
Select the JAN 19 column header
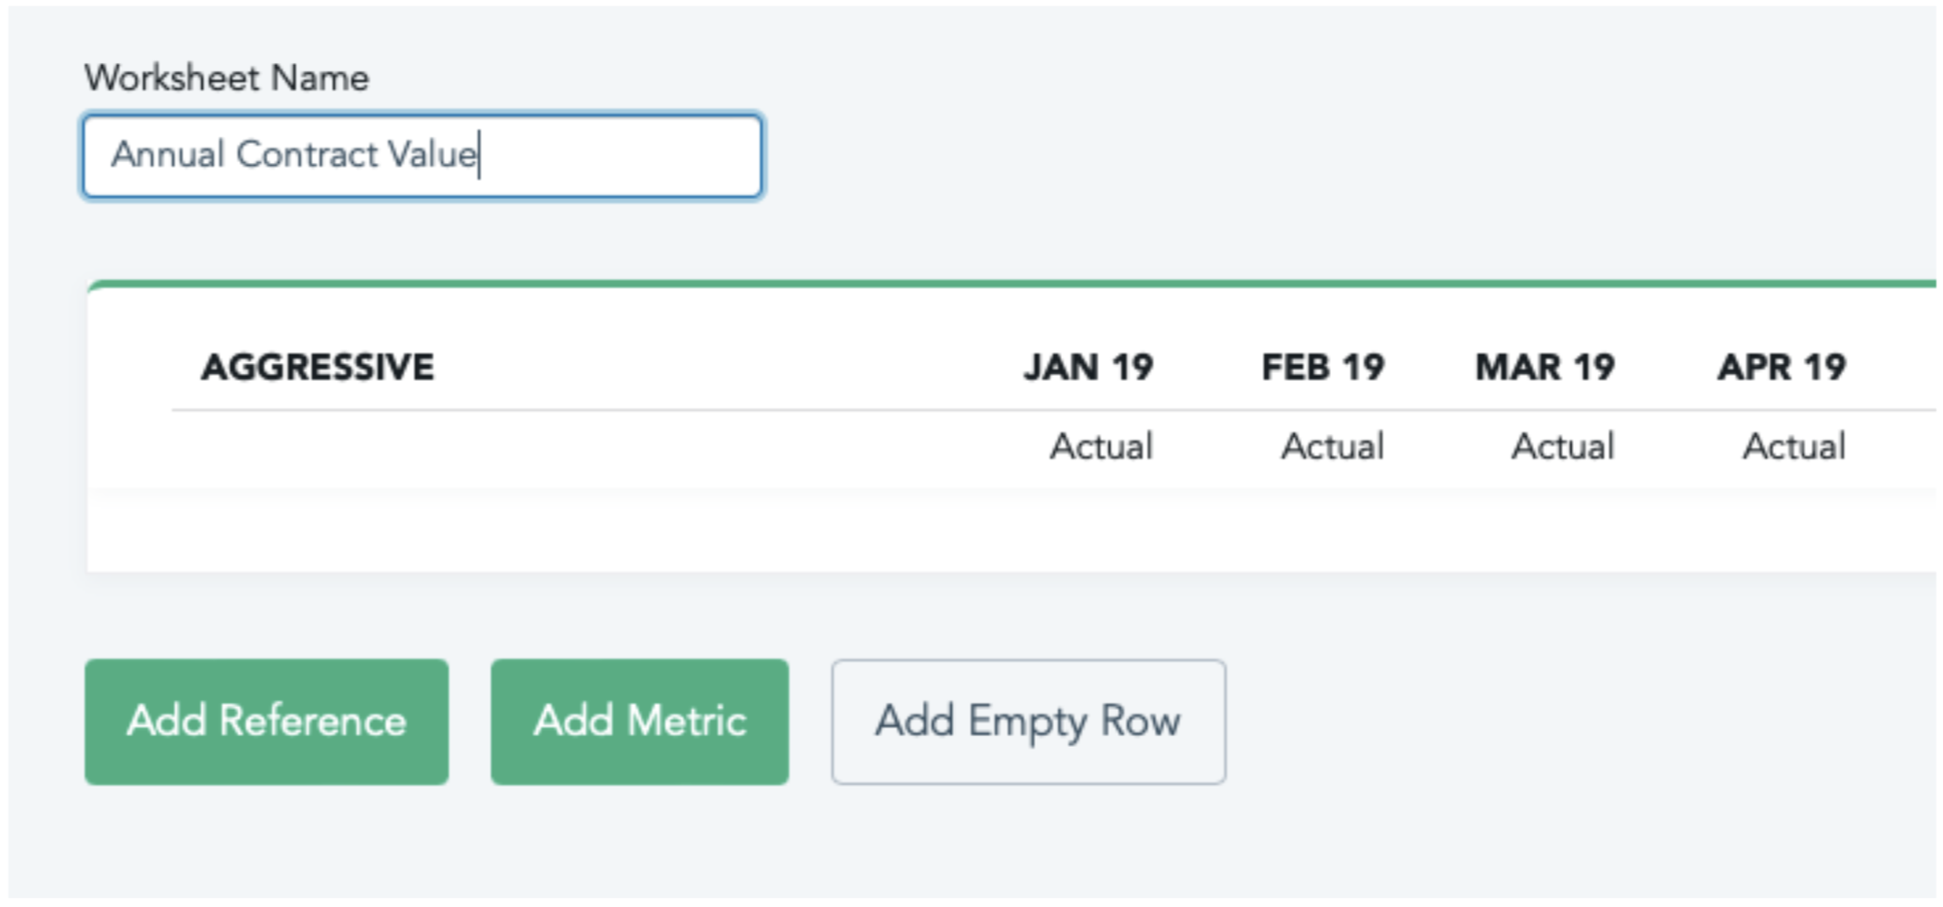coord(1088,367)
